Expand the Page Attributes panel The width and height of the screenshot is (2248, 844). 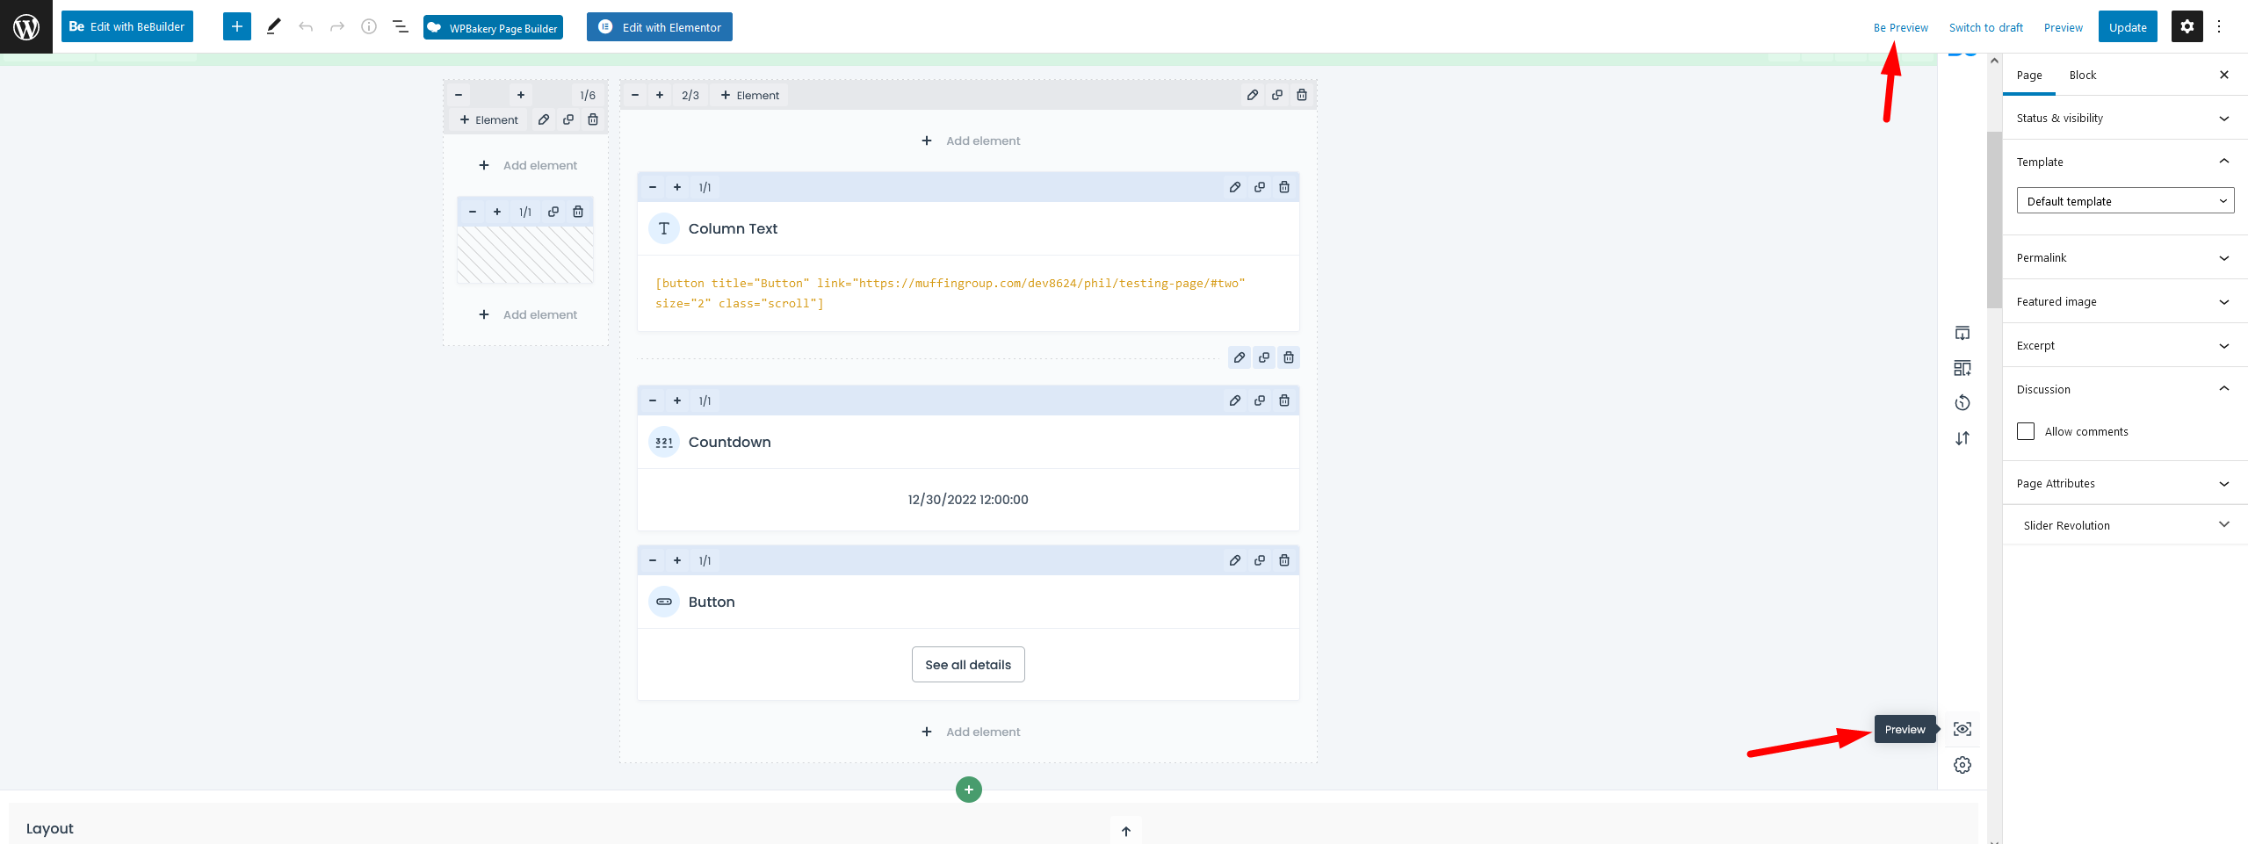[2124, 483]
